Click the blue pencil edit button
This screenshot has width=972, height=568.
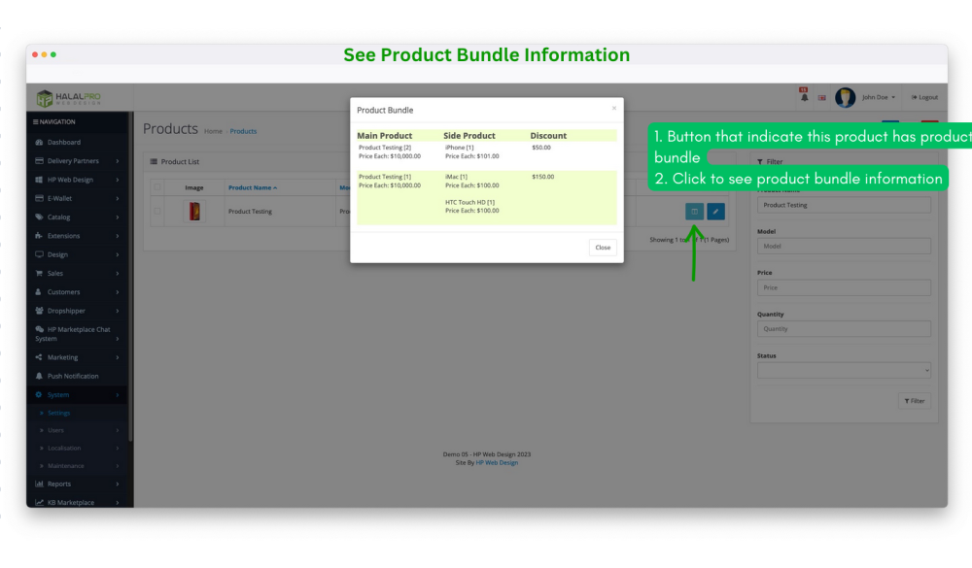715,212
